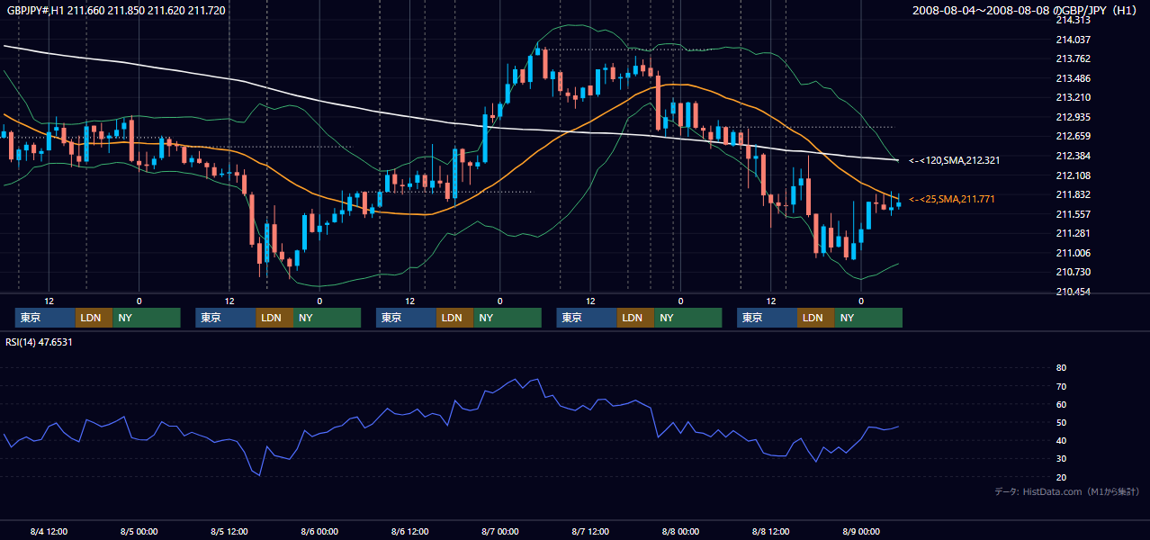Click the HistData.com data credit text

(1067, 491)
